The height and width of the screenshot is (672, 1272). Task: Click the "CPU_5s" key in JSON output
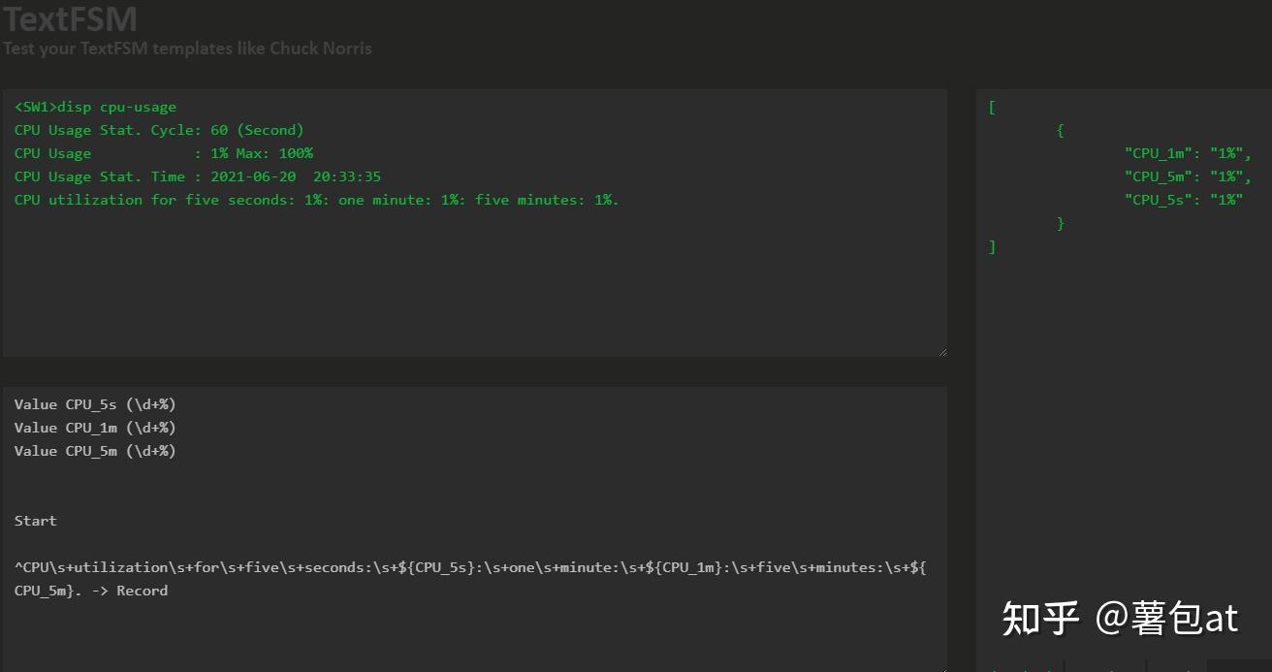click(x=1159, y=200)
